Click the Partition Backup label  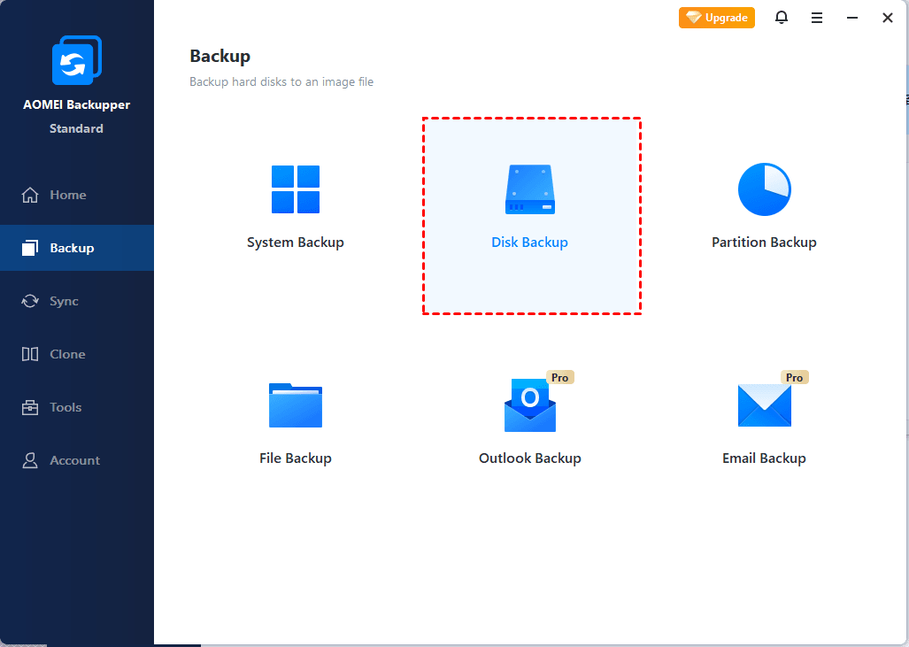(764, 243)
